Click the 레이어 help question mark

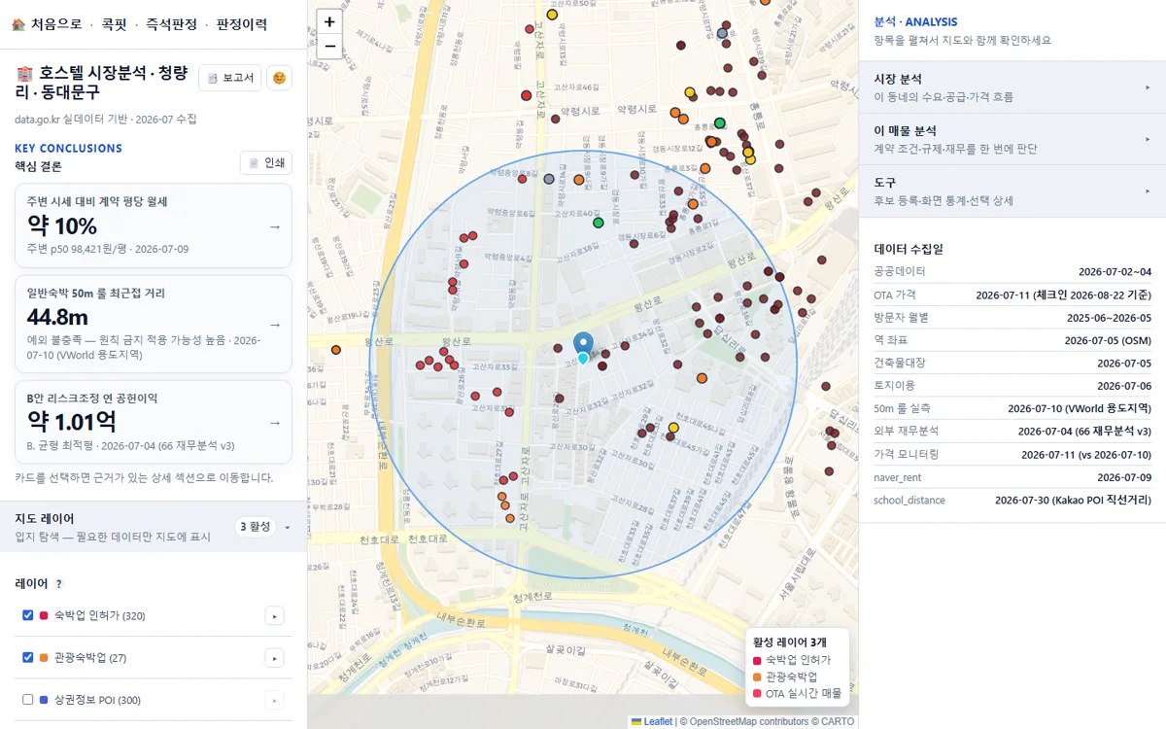click(59, 584)
